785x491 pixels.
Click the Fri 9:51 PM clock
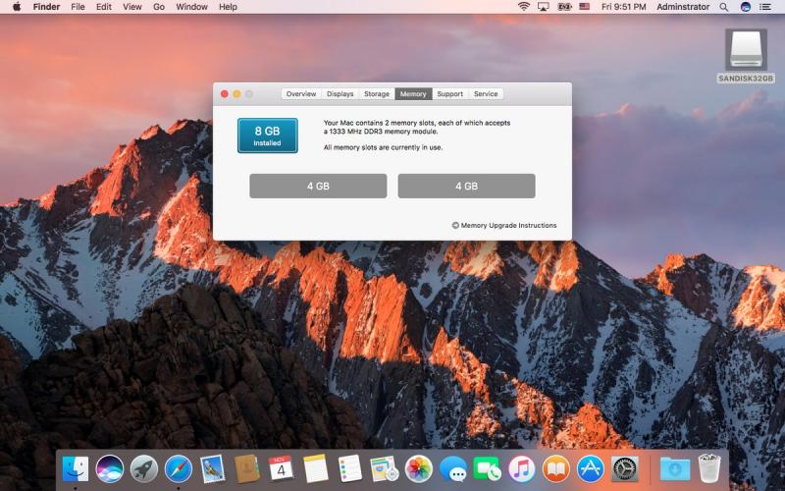point(623,7)
